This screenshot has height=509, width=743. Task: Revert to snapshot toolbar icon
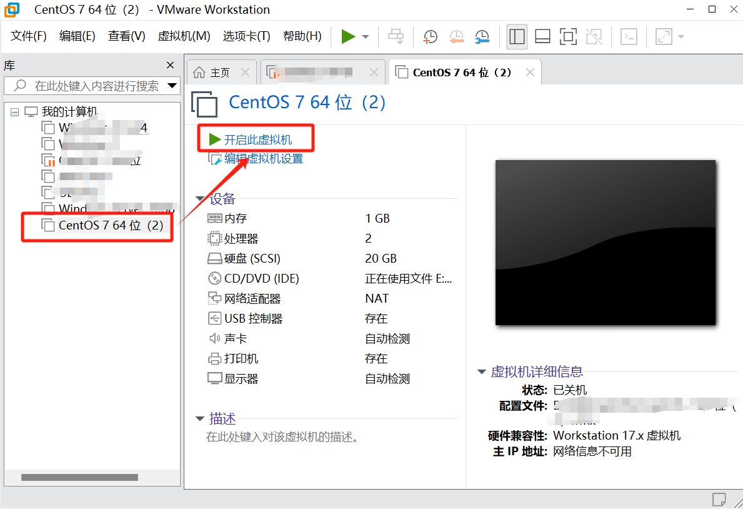[x=456, y=36]
